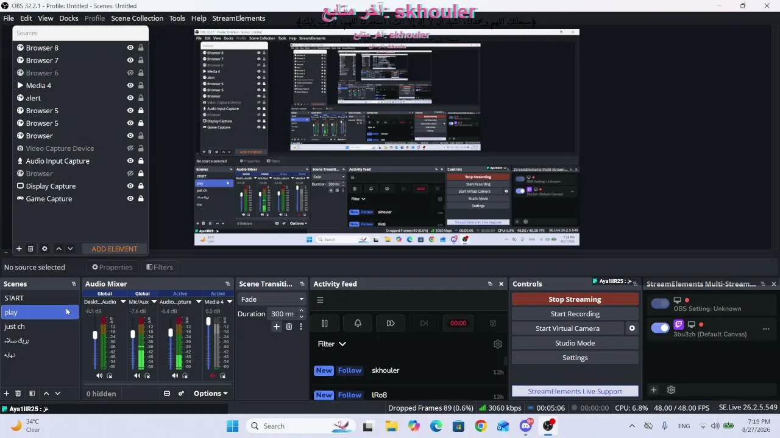Open the StreamElements menu

239,18
